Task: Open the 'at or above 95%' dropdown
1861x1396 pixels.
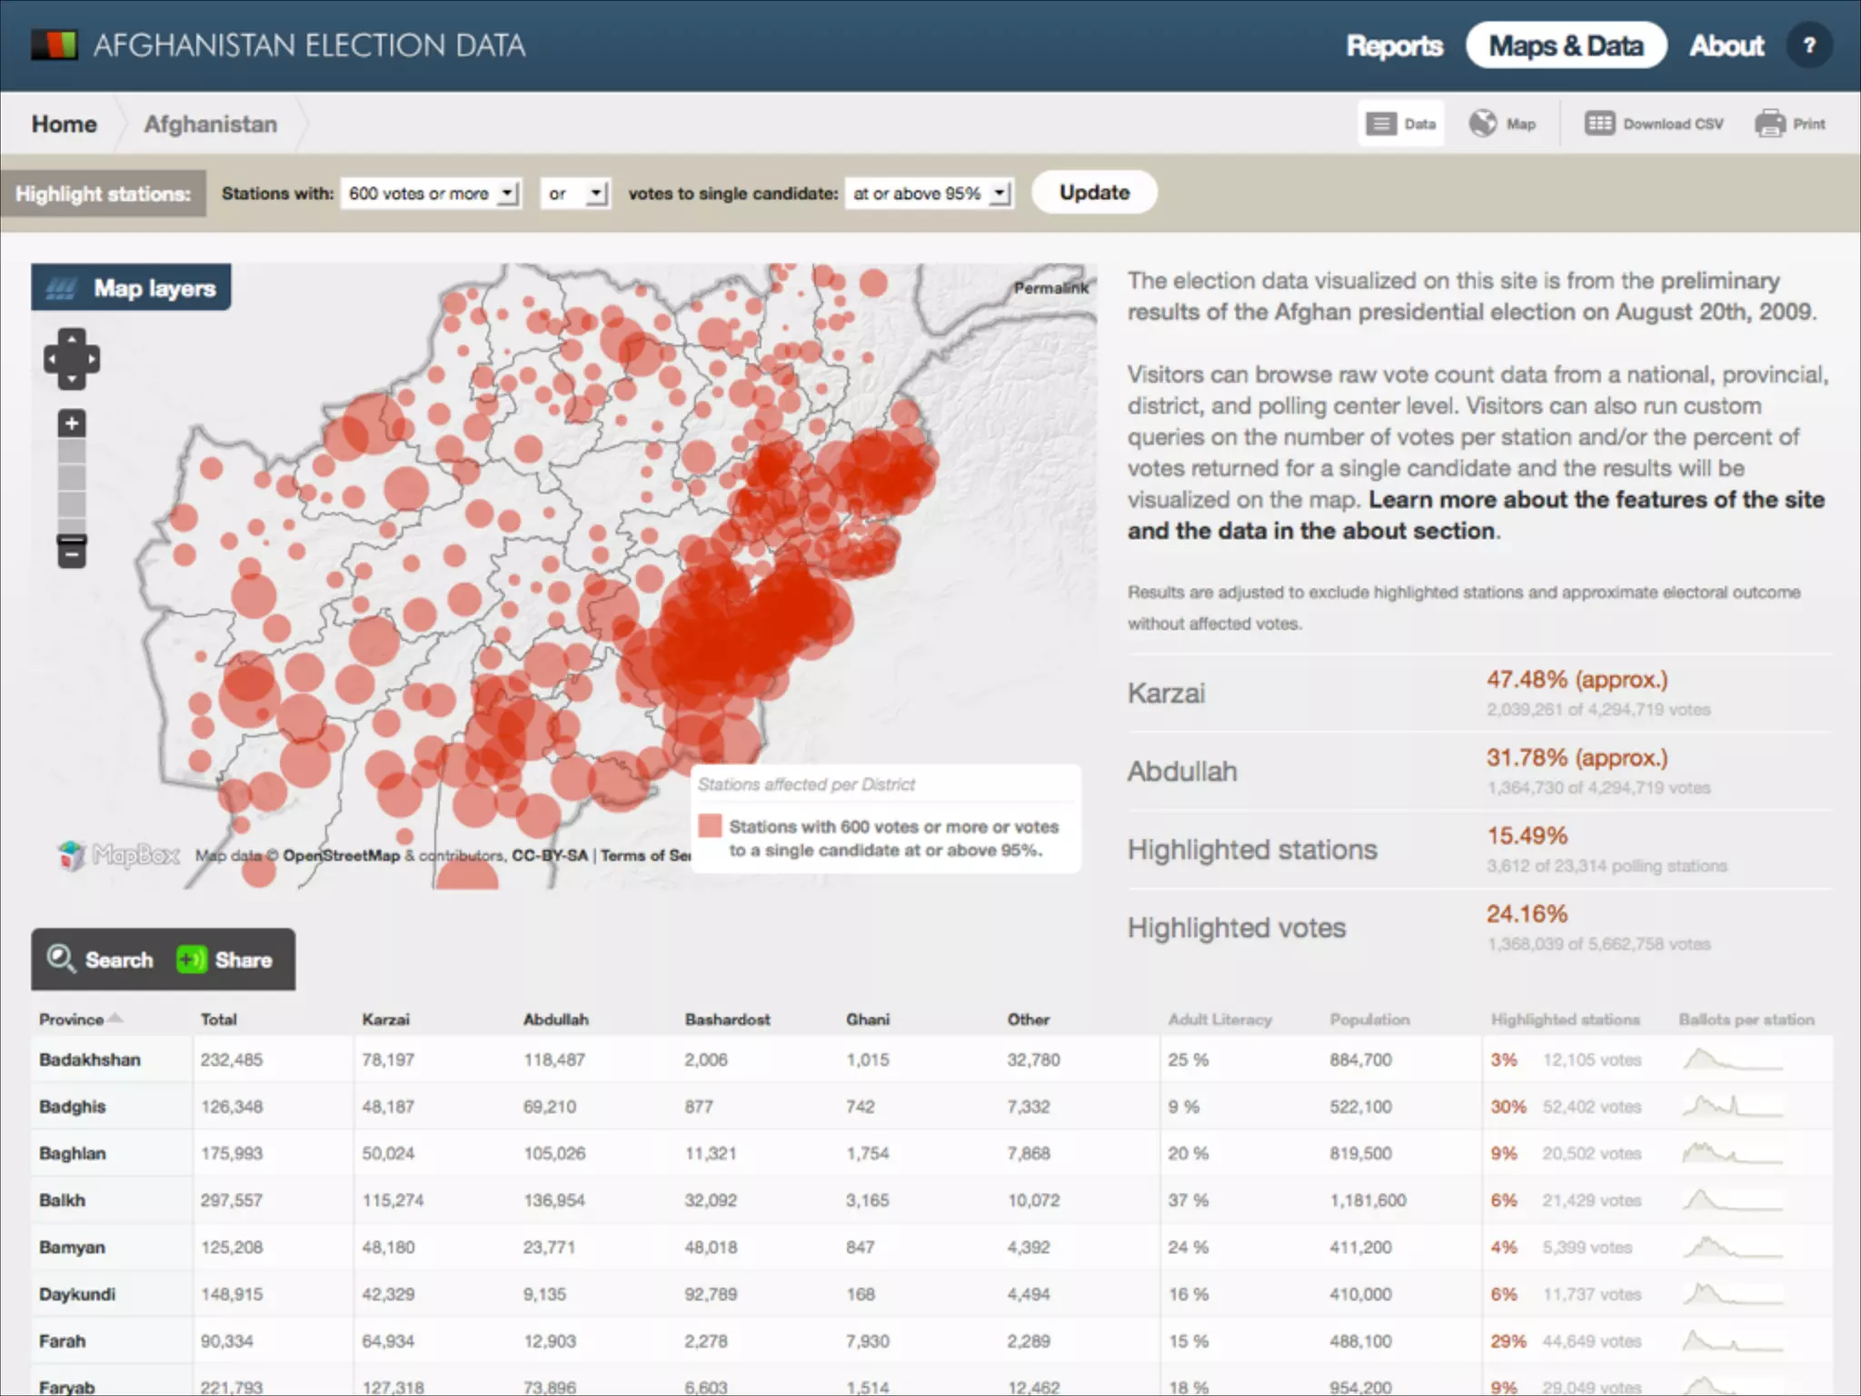Action: [929, 193]
